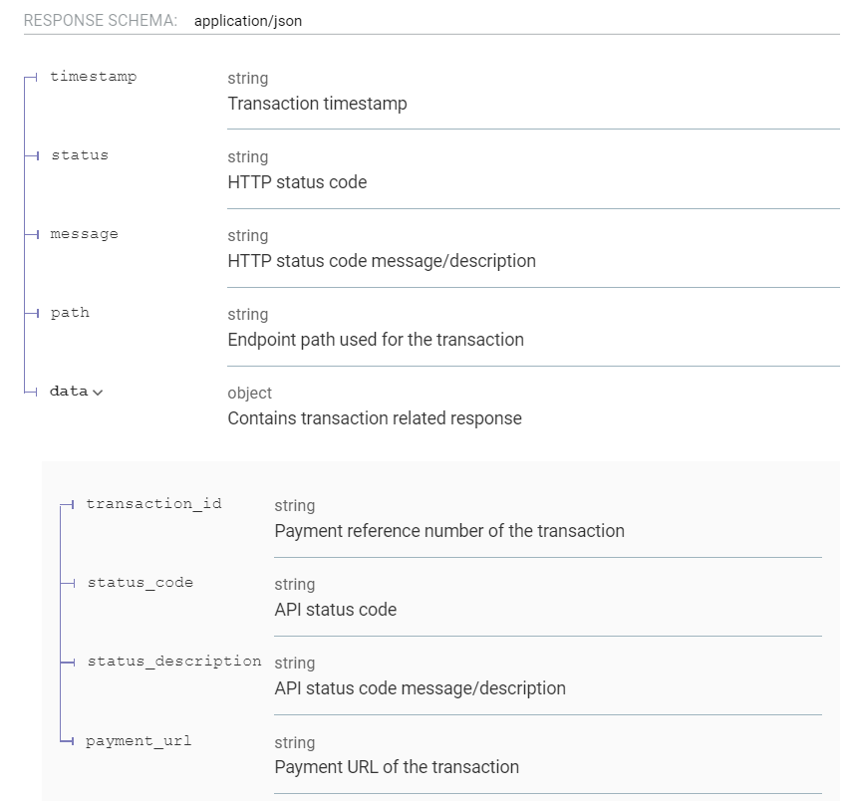Click inside the nested data fields panel
853x801 pixels.
438,628
